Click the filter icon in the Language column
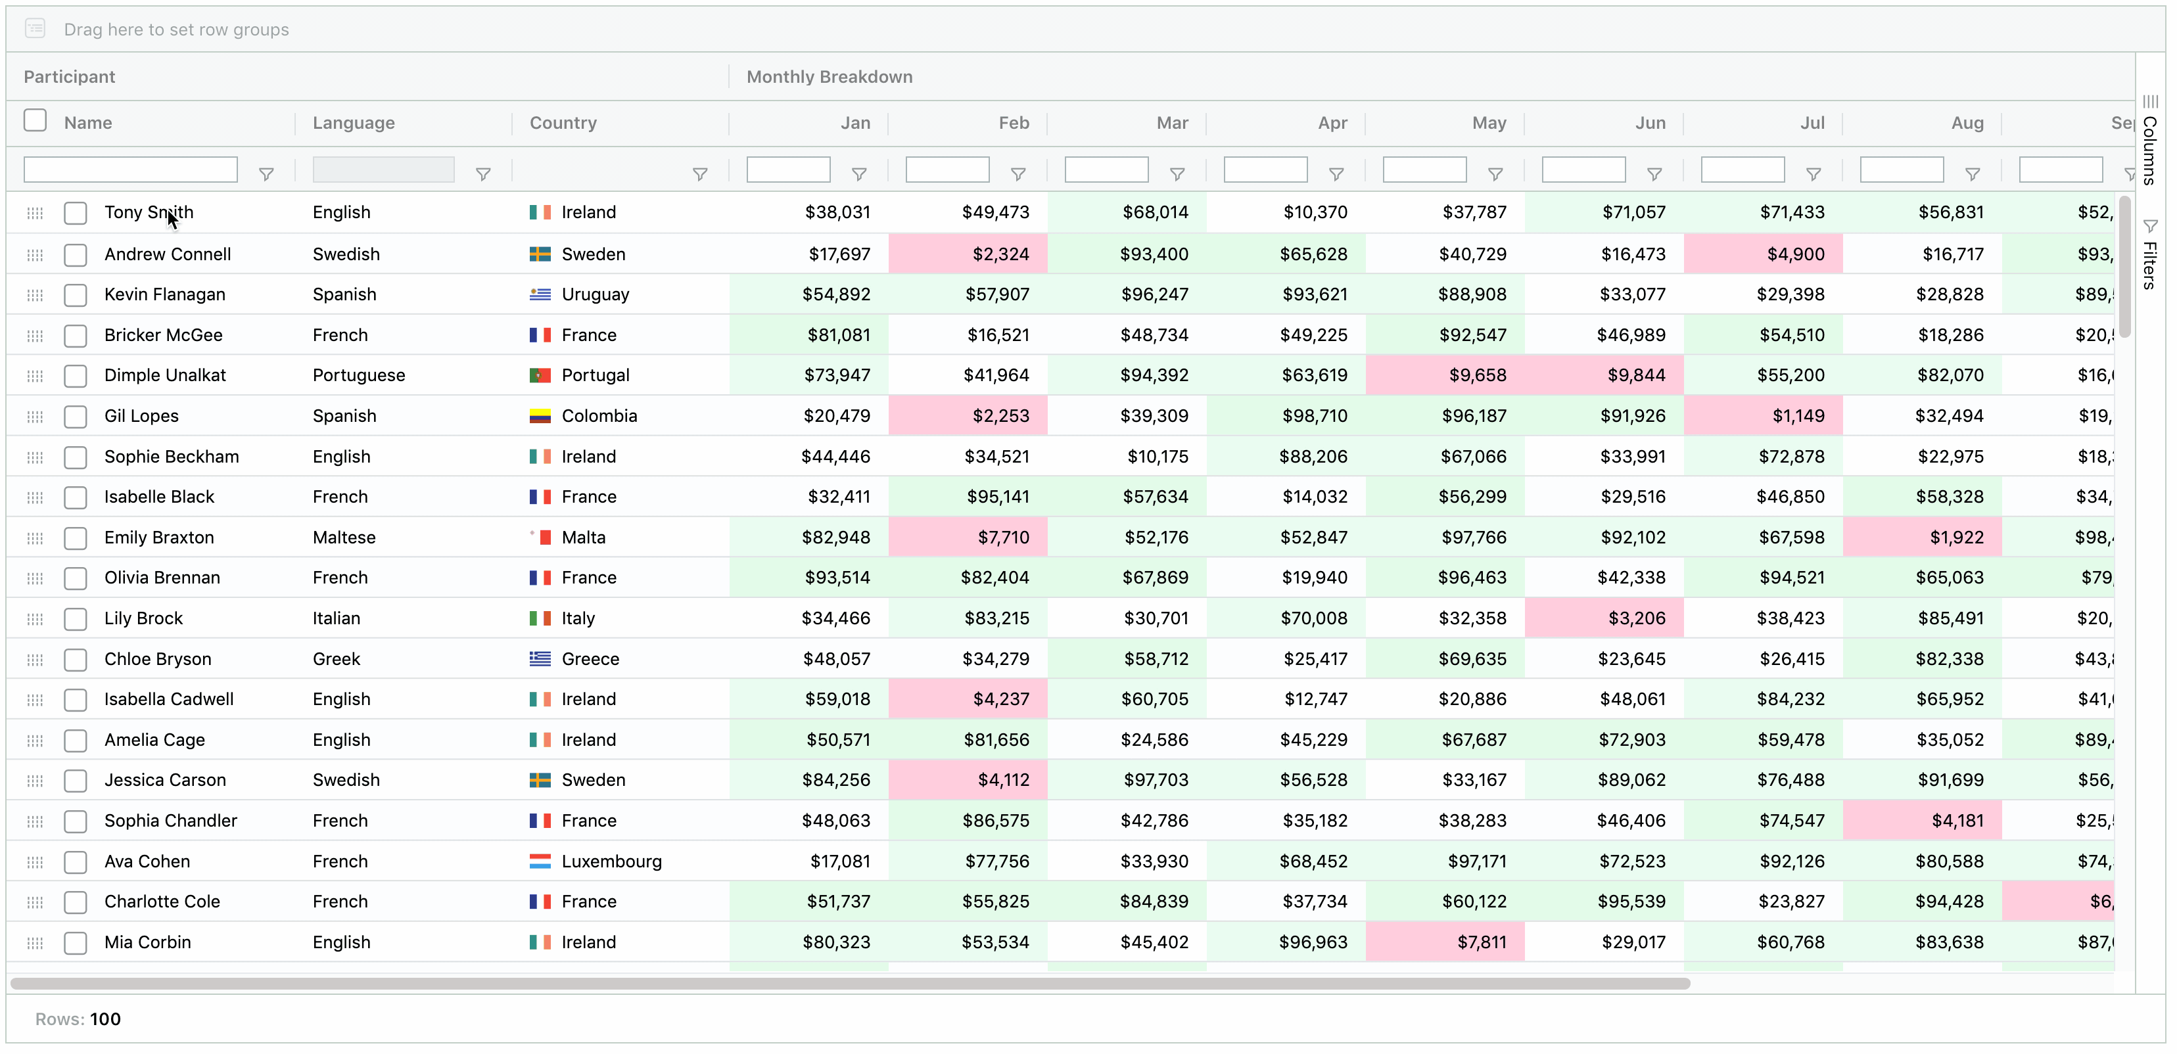Viewport: 2177px width, 1054px height. pos(484,172)
